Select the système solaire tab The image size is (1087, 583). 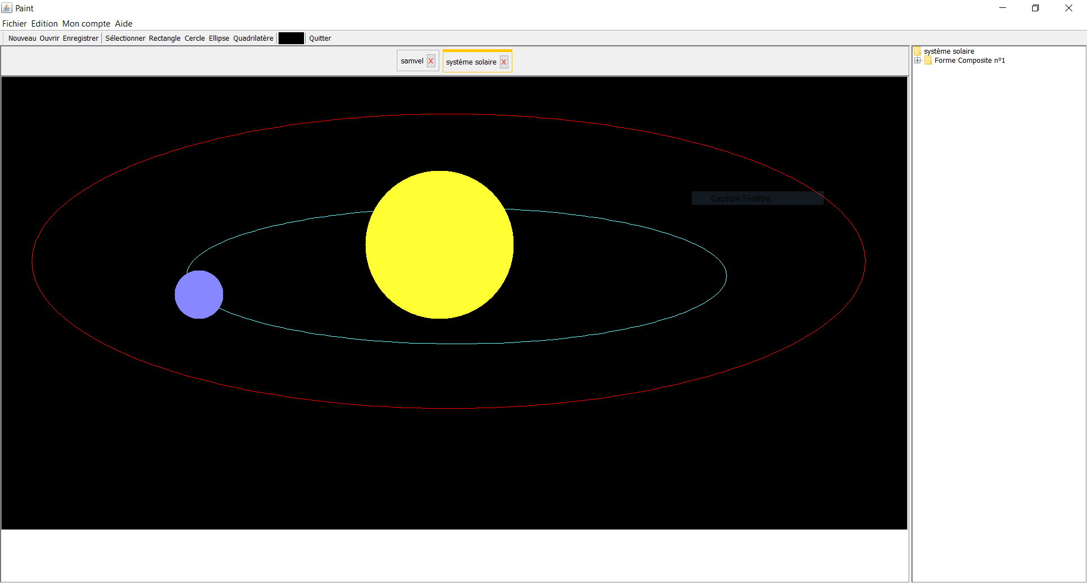[x=471, y=62]
